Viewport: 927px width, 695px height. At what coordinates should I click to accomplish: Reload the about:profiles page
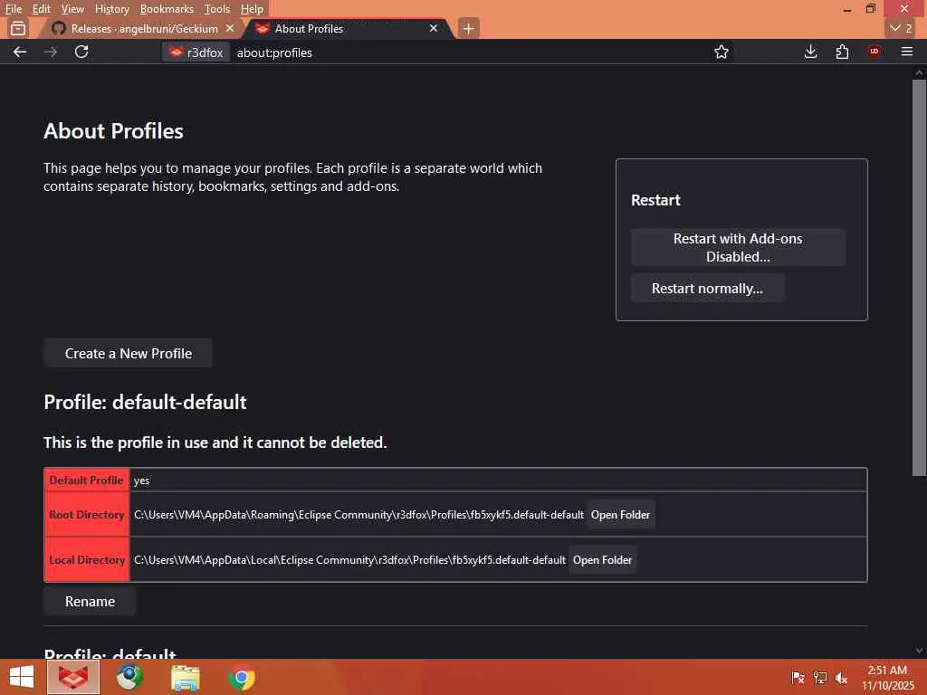81,52
